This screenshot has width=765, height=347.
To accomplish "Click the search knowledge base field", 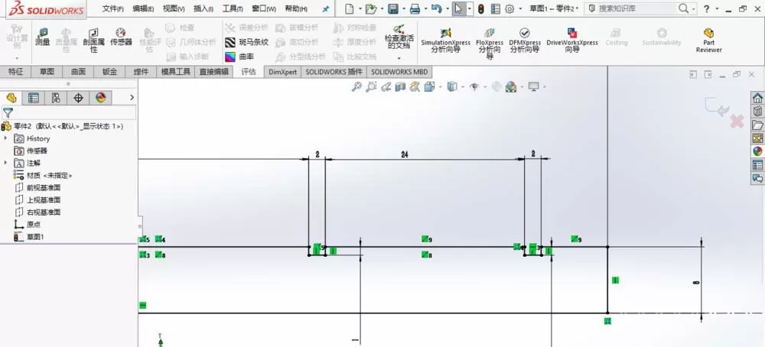I will 636,8.
